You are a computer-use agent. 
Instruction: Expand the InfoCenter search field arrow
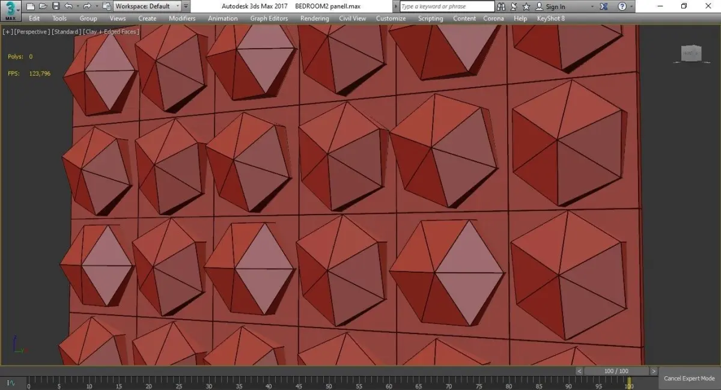[397, 7]
